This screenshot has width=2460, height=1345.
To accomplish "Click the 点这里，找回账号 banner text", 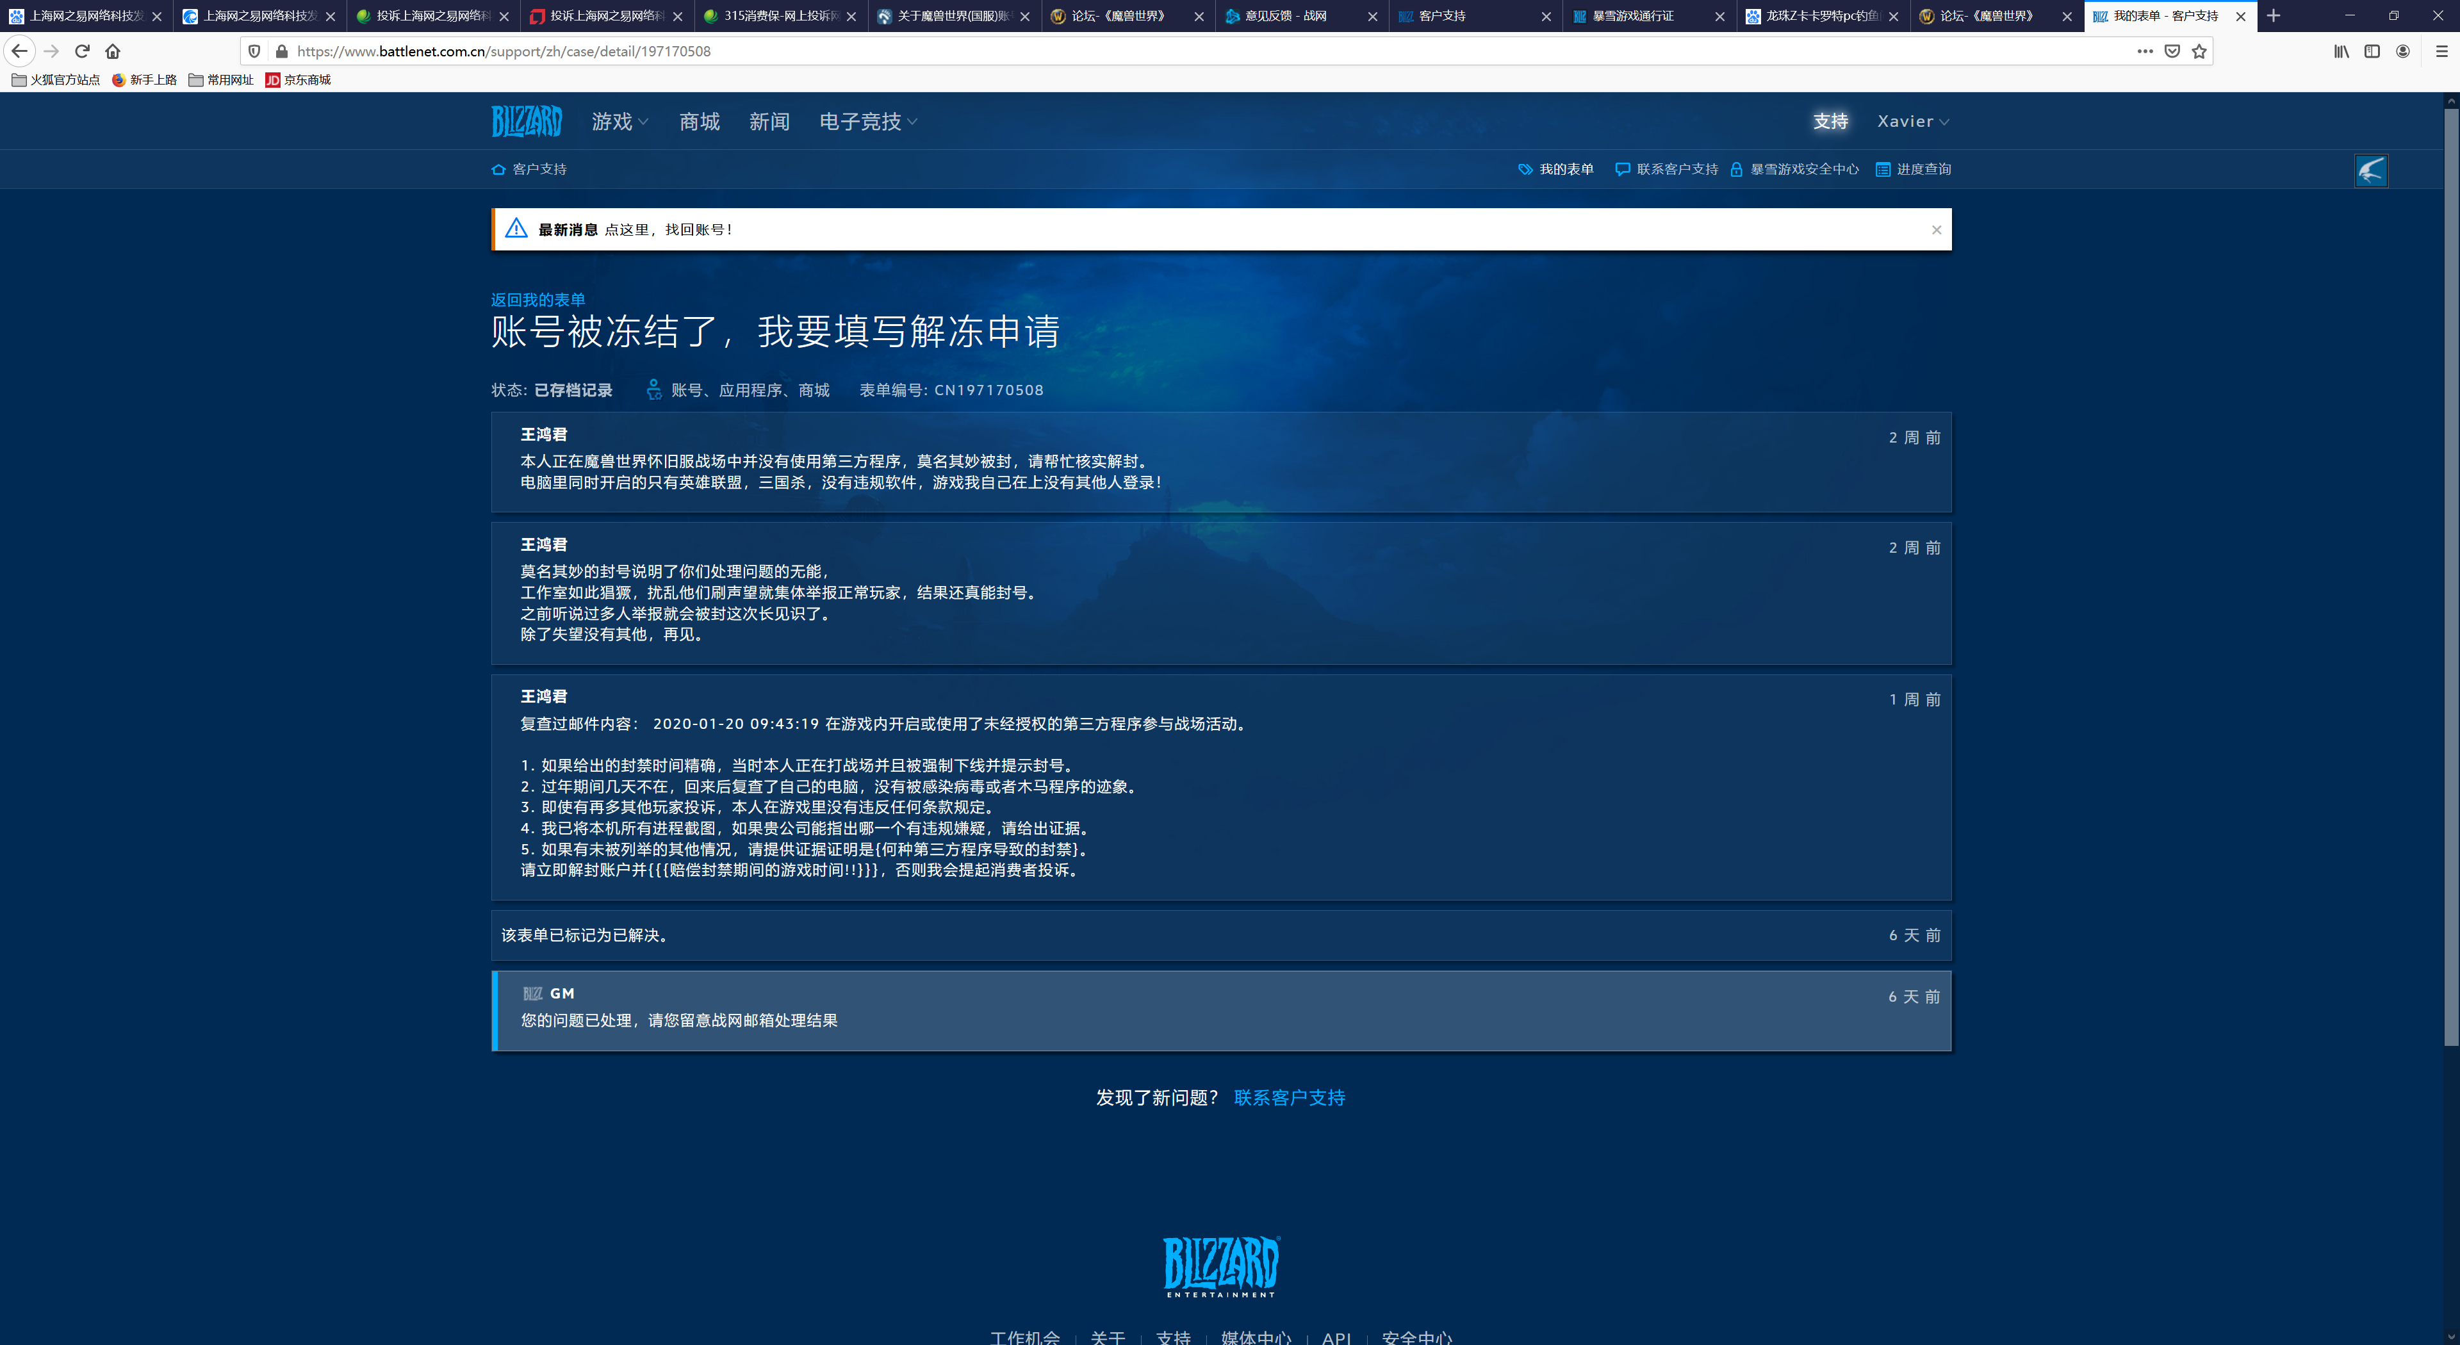I will 668,229.
